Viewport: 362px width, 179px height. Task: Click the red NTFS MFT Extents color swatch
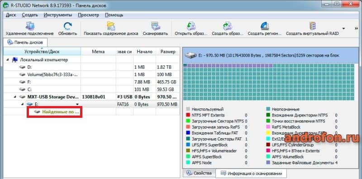[188, 115]
